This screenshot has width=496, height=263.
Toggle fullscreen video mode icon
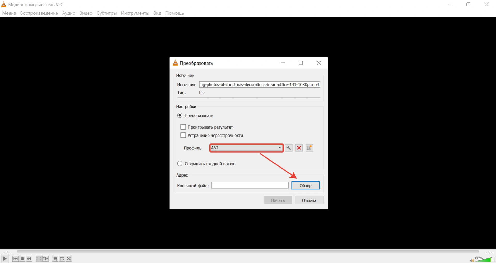point(39,259)
